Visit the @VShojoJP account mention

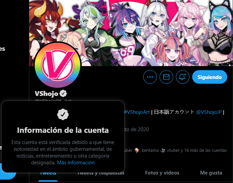pyautogui.click(x=209, y=112)
